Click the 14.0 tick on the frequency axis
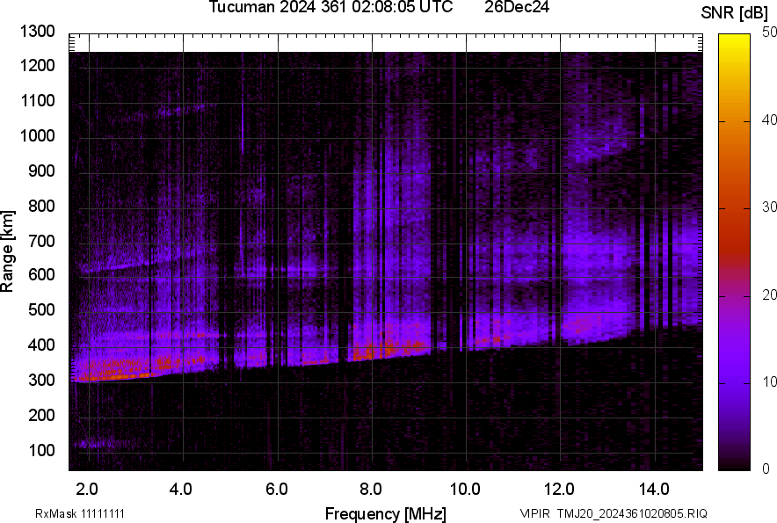This screenshot has width=777, height=523. [654, 489]
